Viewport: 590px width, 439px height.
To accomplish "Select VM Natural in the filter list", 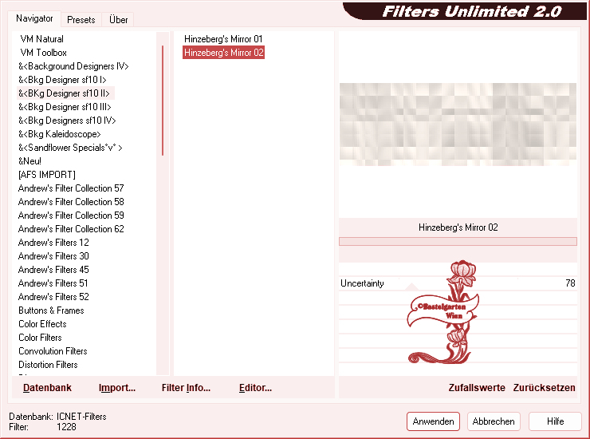I will pos(41,39).
